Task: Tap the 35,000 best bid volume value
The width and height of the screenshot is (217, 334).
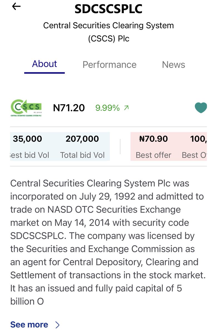Action: point(27,139)
